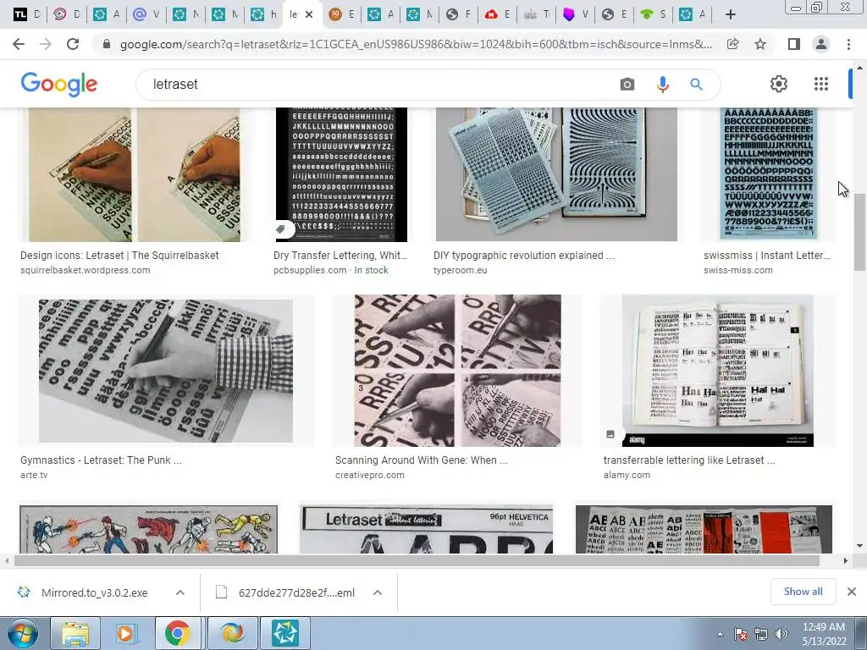Click 'swissmiss | Instant Letter...' title
The height and width of the screenshot is (650, 867).
coord(767,256)
